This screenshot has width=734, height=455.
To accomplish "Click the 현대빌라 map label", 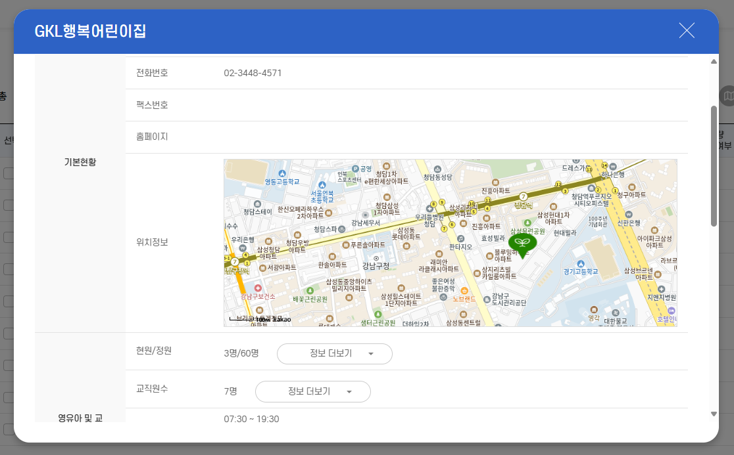I will click(x=565, y=232).
